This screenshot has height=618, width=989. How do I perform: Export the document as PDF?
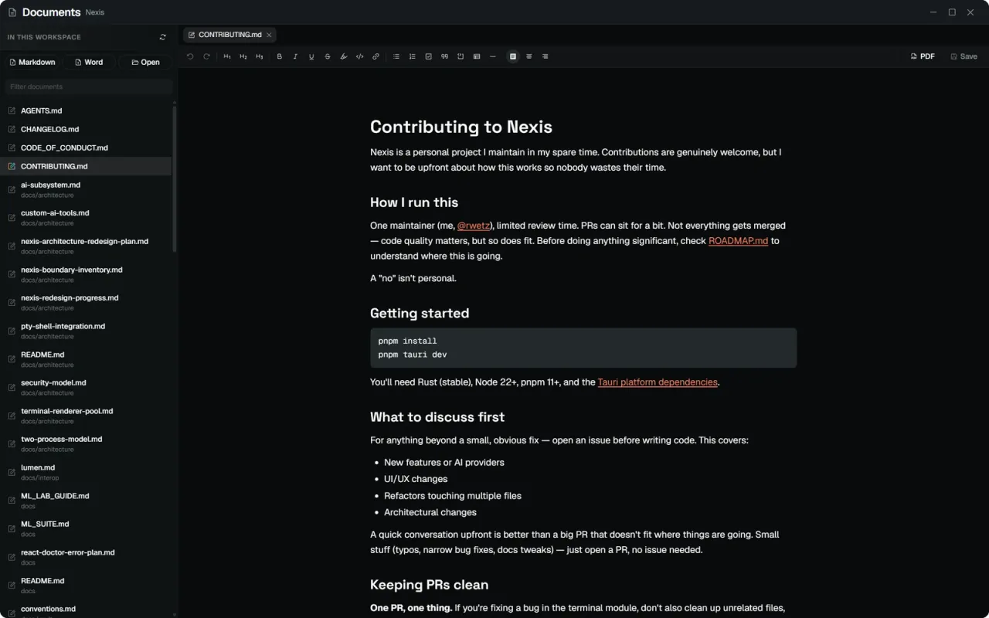click(x=923, y=56)
